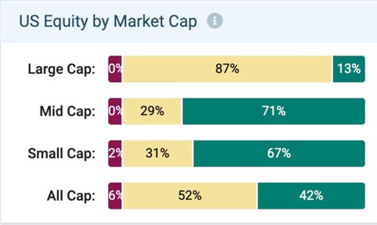The image size is (377, 225).
Task: Select the Small Cap row label
Action: tap(61, 153)
